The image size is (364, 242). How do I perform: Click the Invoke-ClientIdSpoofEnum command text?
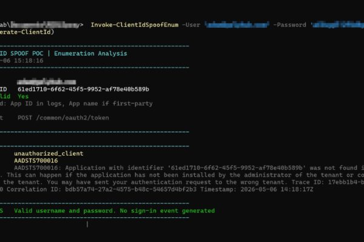[135, 25]
